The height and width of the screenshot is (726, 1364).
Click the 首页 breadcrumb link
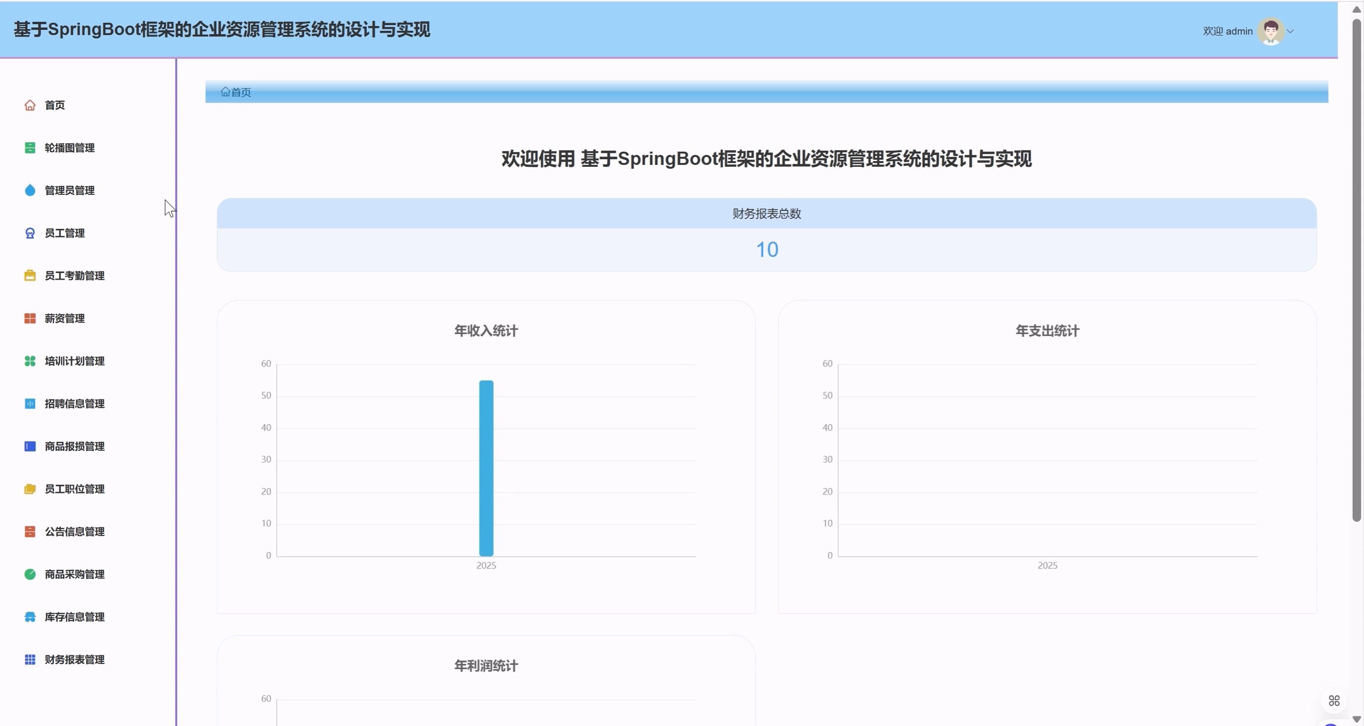(241, 93)
